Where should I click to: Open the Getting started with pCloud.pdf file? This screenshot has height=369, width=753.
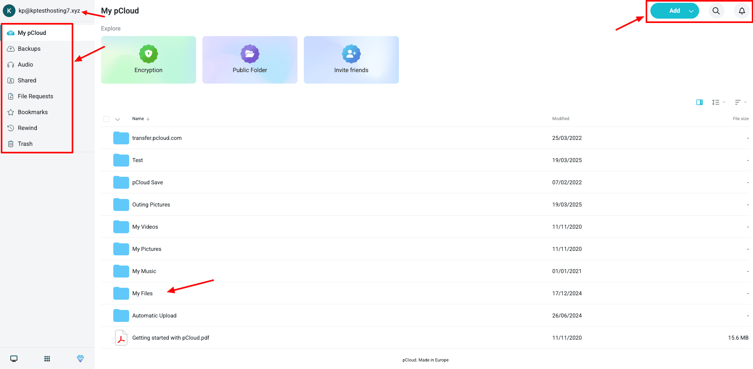(x=171, y=338)
